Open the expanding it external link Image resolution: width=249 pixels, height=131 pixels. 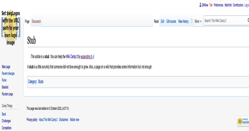tap(87, 57)
